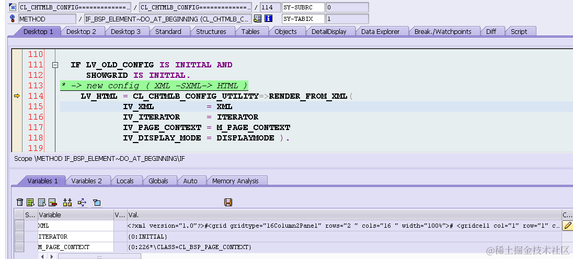Image resolution: width=573 pixels, height=259 pixels.
Task: Open the Data Explorer tab
Action: coord(381,32)
